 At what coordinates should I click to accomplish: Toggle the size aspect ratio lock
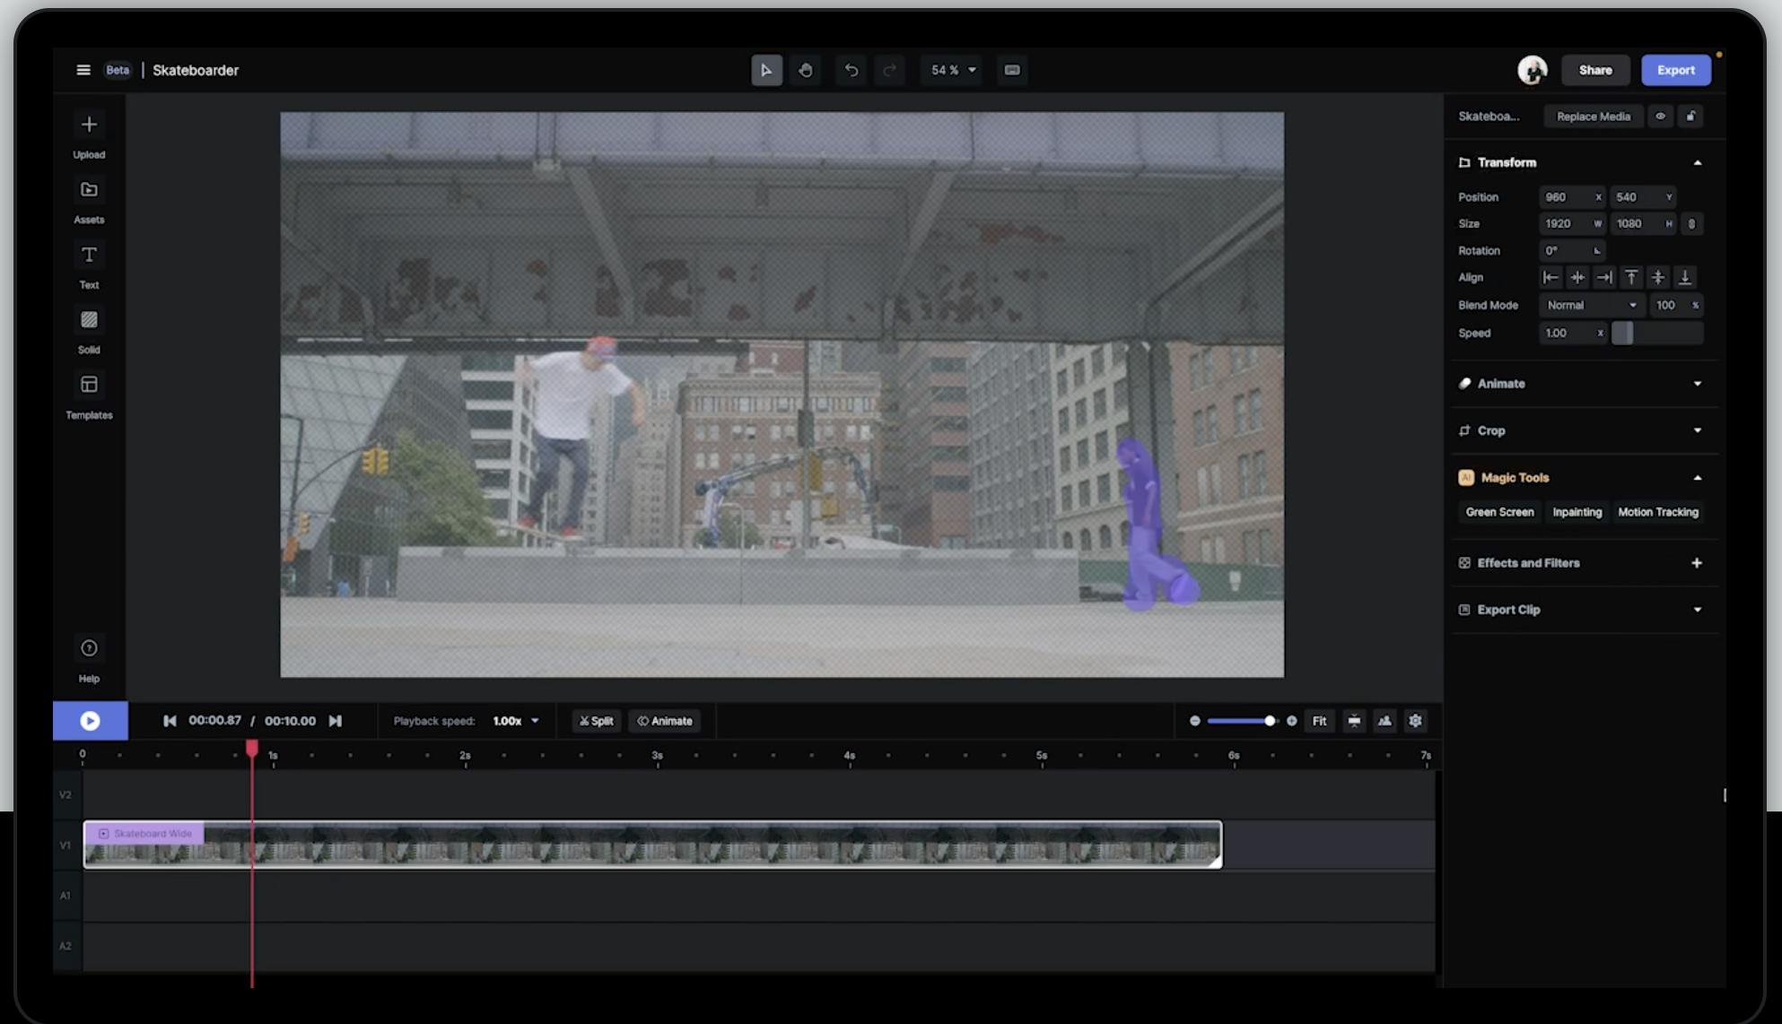tap(1691, 224)
